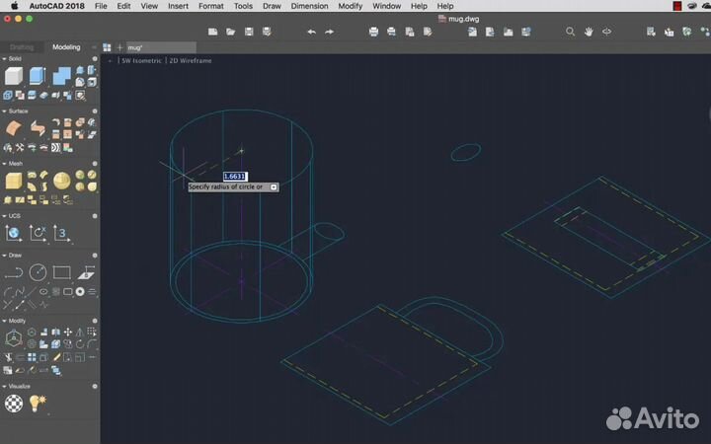The image size is (711, 444).
Task: Select the 3D gizmo modify tool
Action: 14,338
